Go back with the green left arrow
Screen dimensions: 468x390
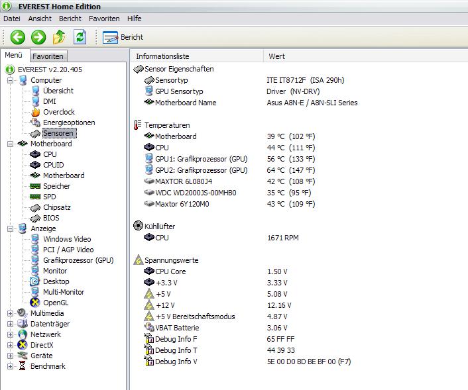coord(18,37)
